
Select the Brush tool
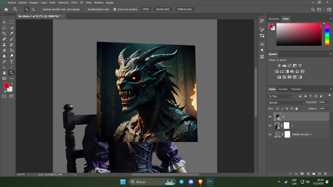11,39
